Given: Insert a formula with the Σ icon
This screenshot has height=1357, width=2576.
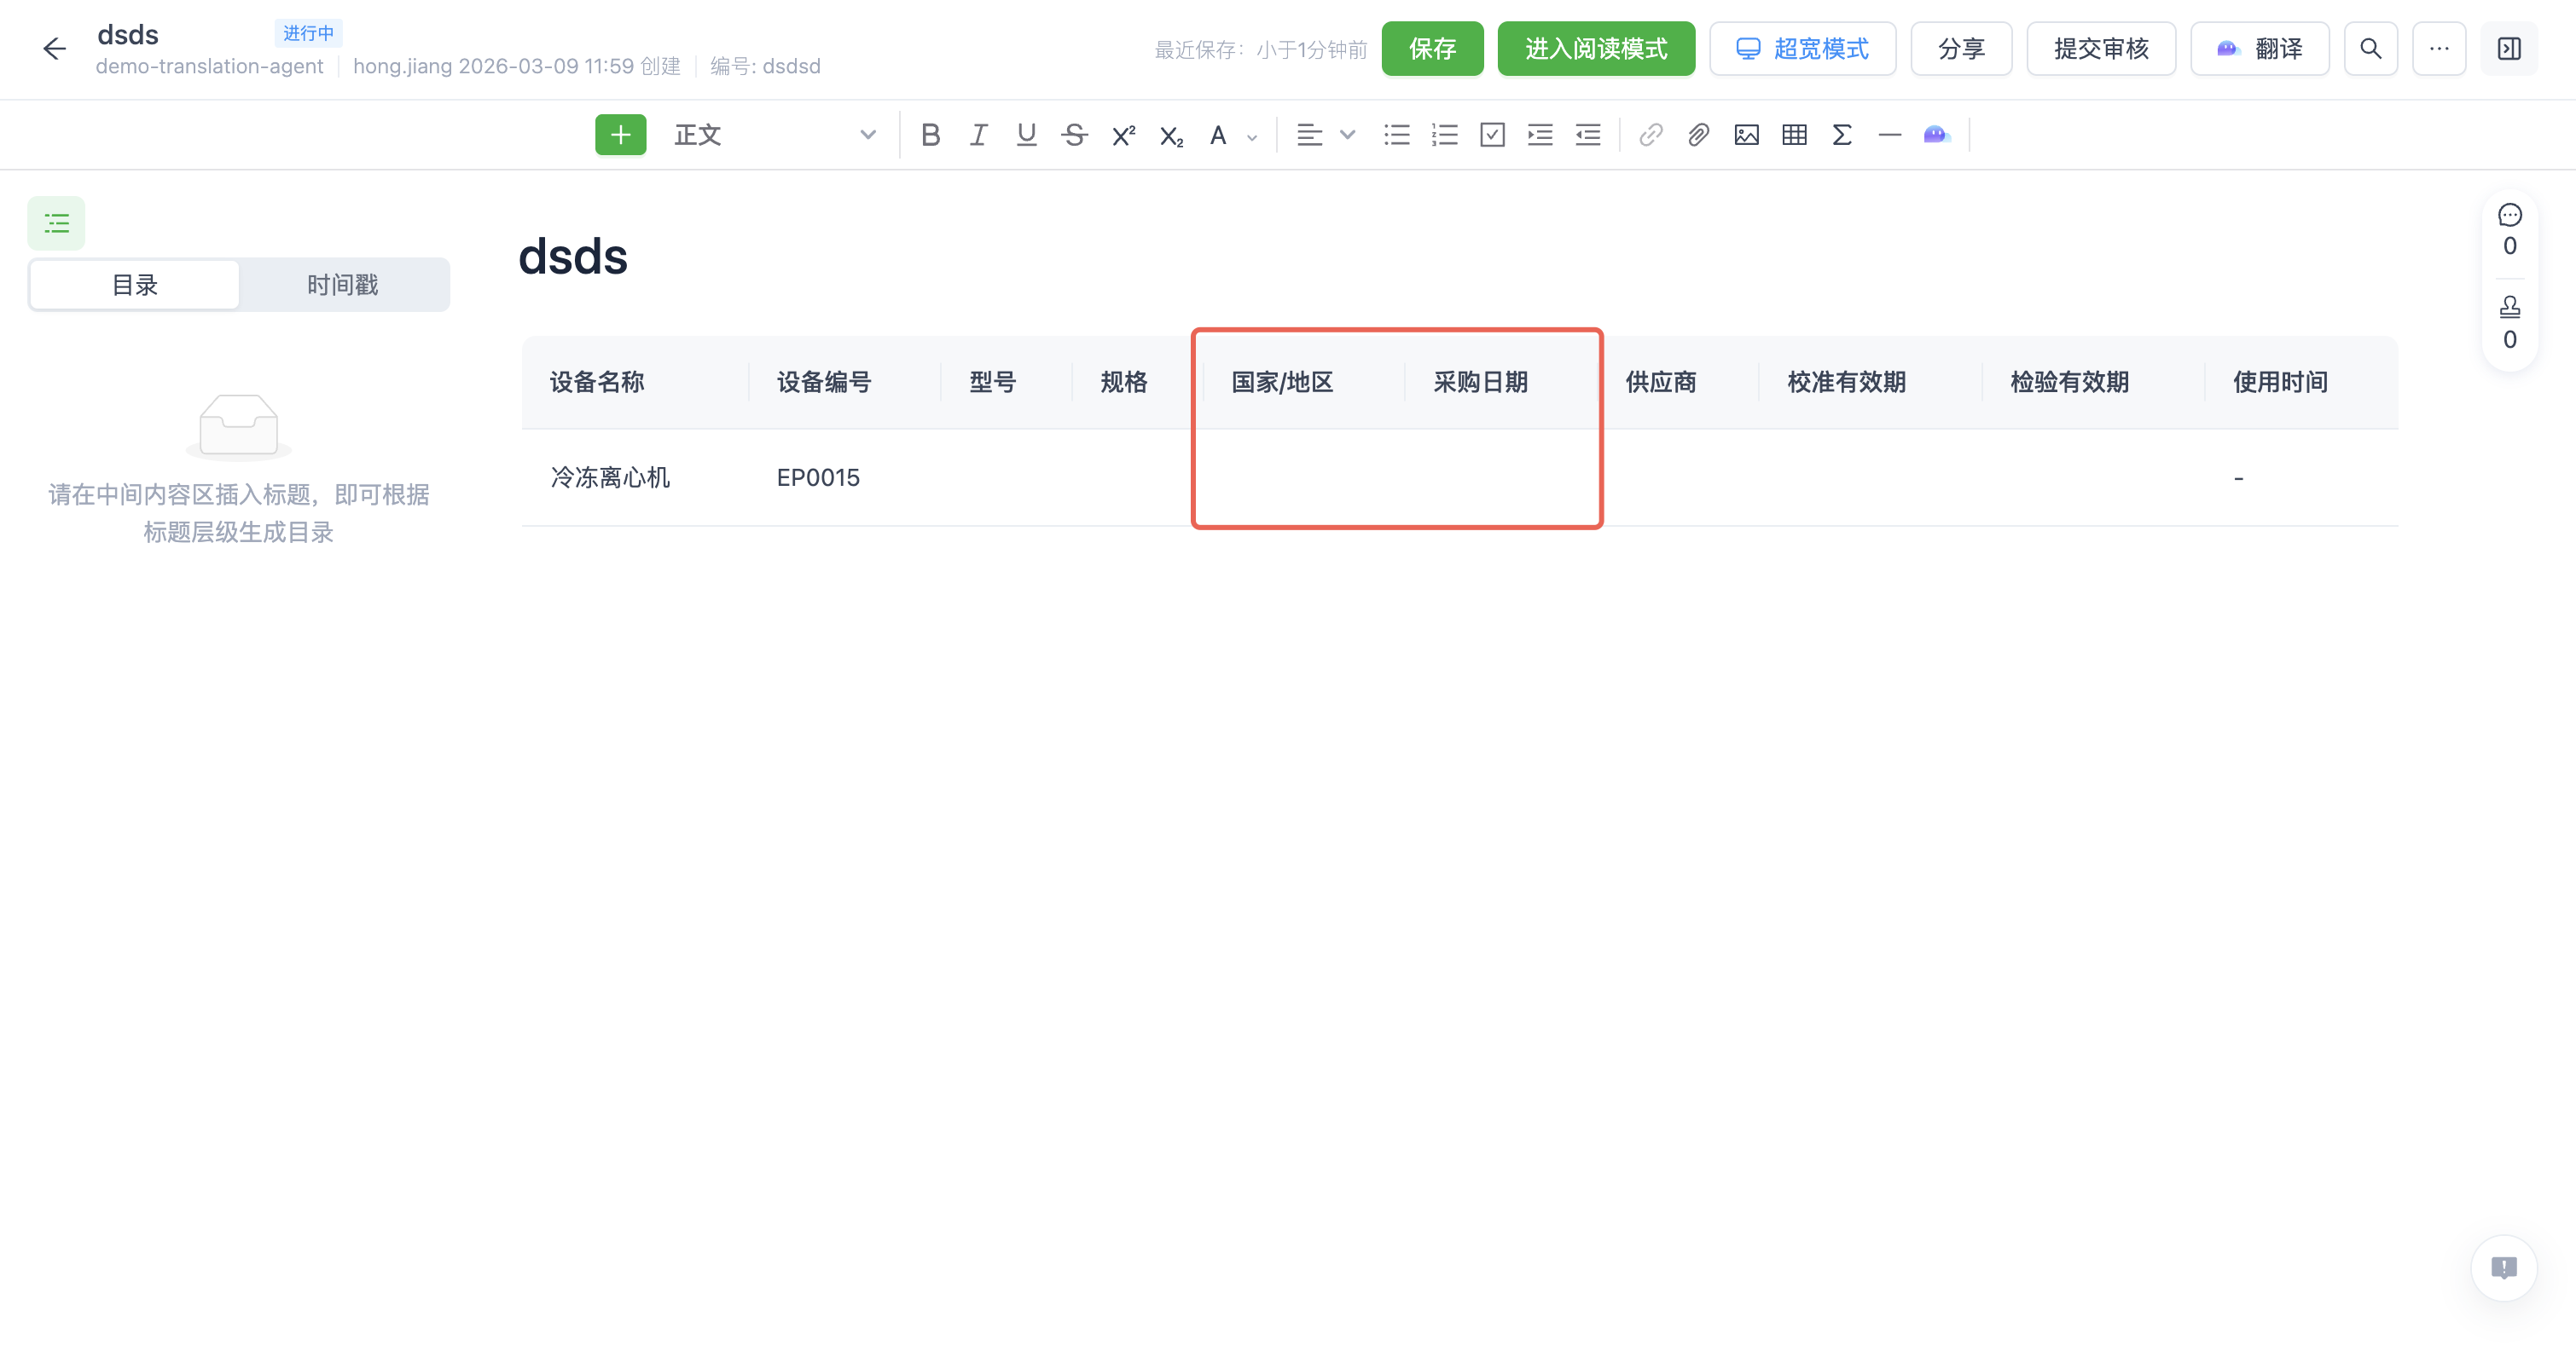Looking at the screenshot, I should 1841,135.
